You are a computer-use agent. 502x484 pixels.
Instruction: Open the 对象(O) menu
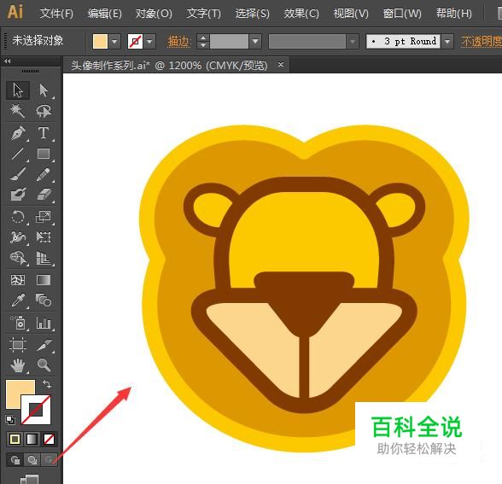pos(154,14)
